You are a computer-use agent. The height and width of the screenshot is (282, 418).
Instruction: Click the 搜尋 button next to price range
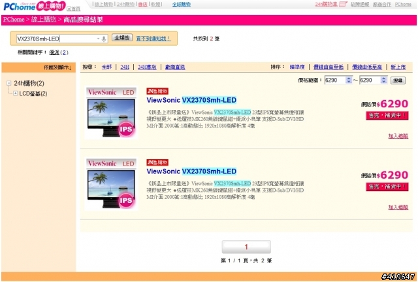398,80
